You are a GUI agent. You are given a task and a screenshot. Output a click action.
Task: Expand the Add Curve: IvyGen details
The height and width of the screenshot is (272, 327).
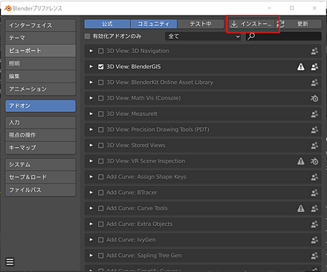91,239
